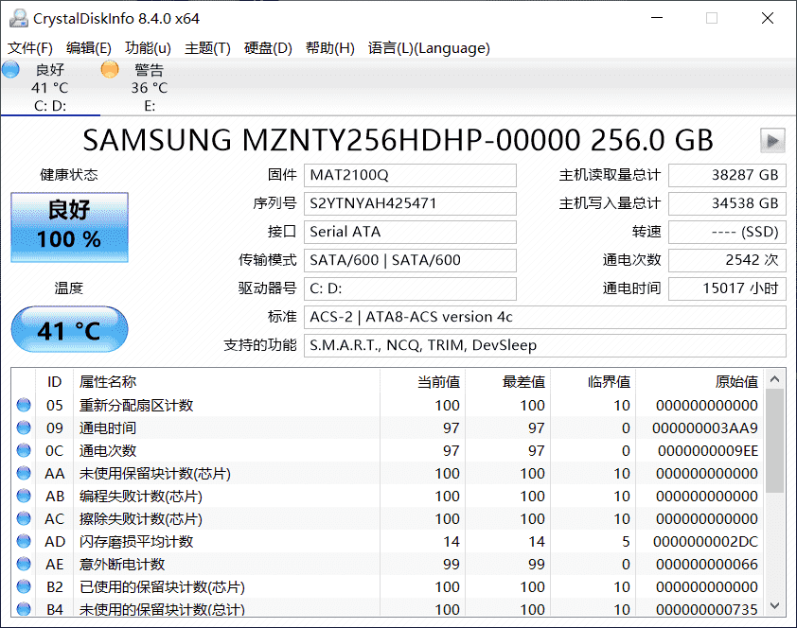Click raw value 0000000009EE
The width and height of the screenshot is (797, 628).
coord(707,450)
